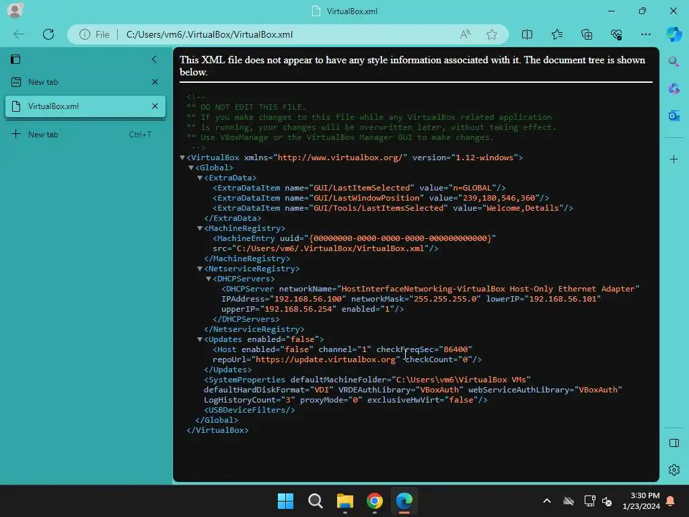689x517 pixels.
Task: Click the http://www.virtualbox.org/ namespace value
Action: (340, 158)
